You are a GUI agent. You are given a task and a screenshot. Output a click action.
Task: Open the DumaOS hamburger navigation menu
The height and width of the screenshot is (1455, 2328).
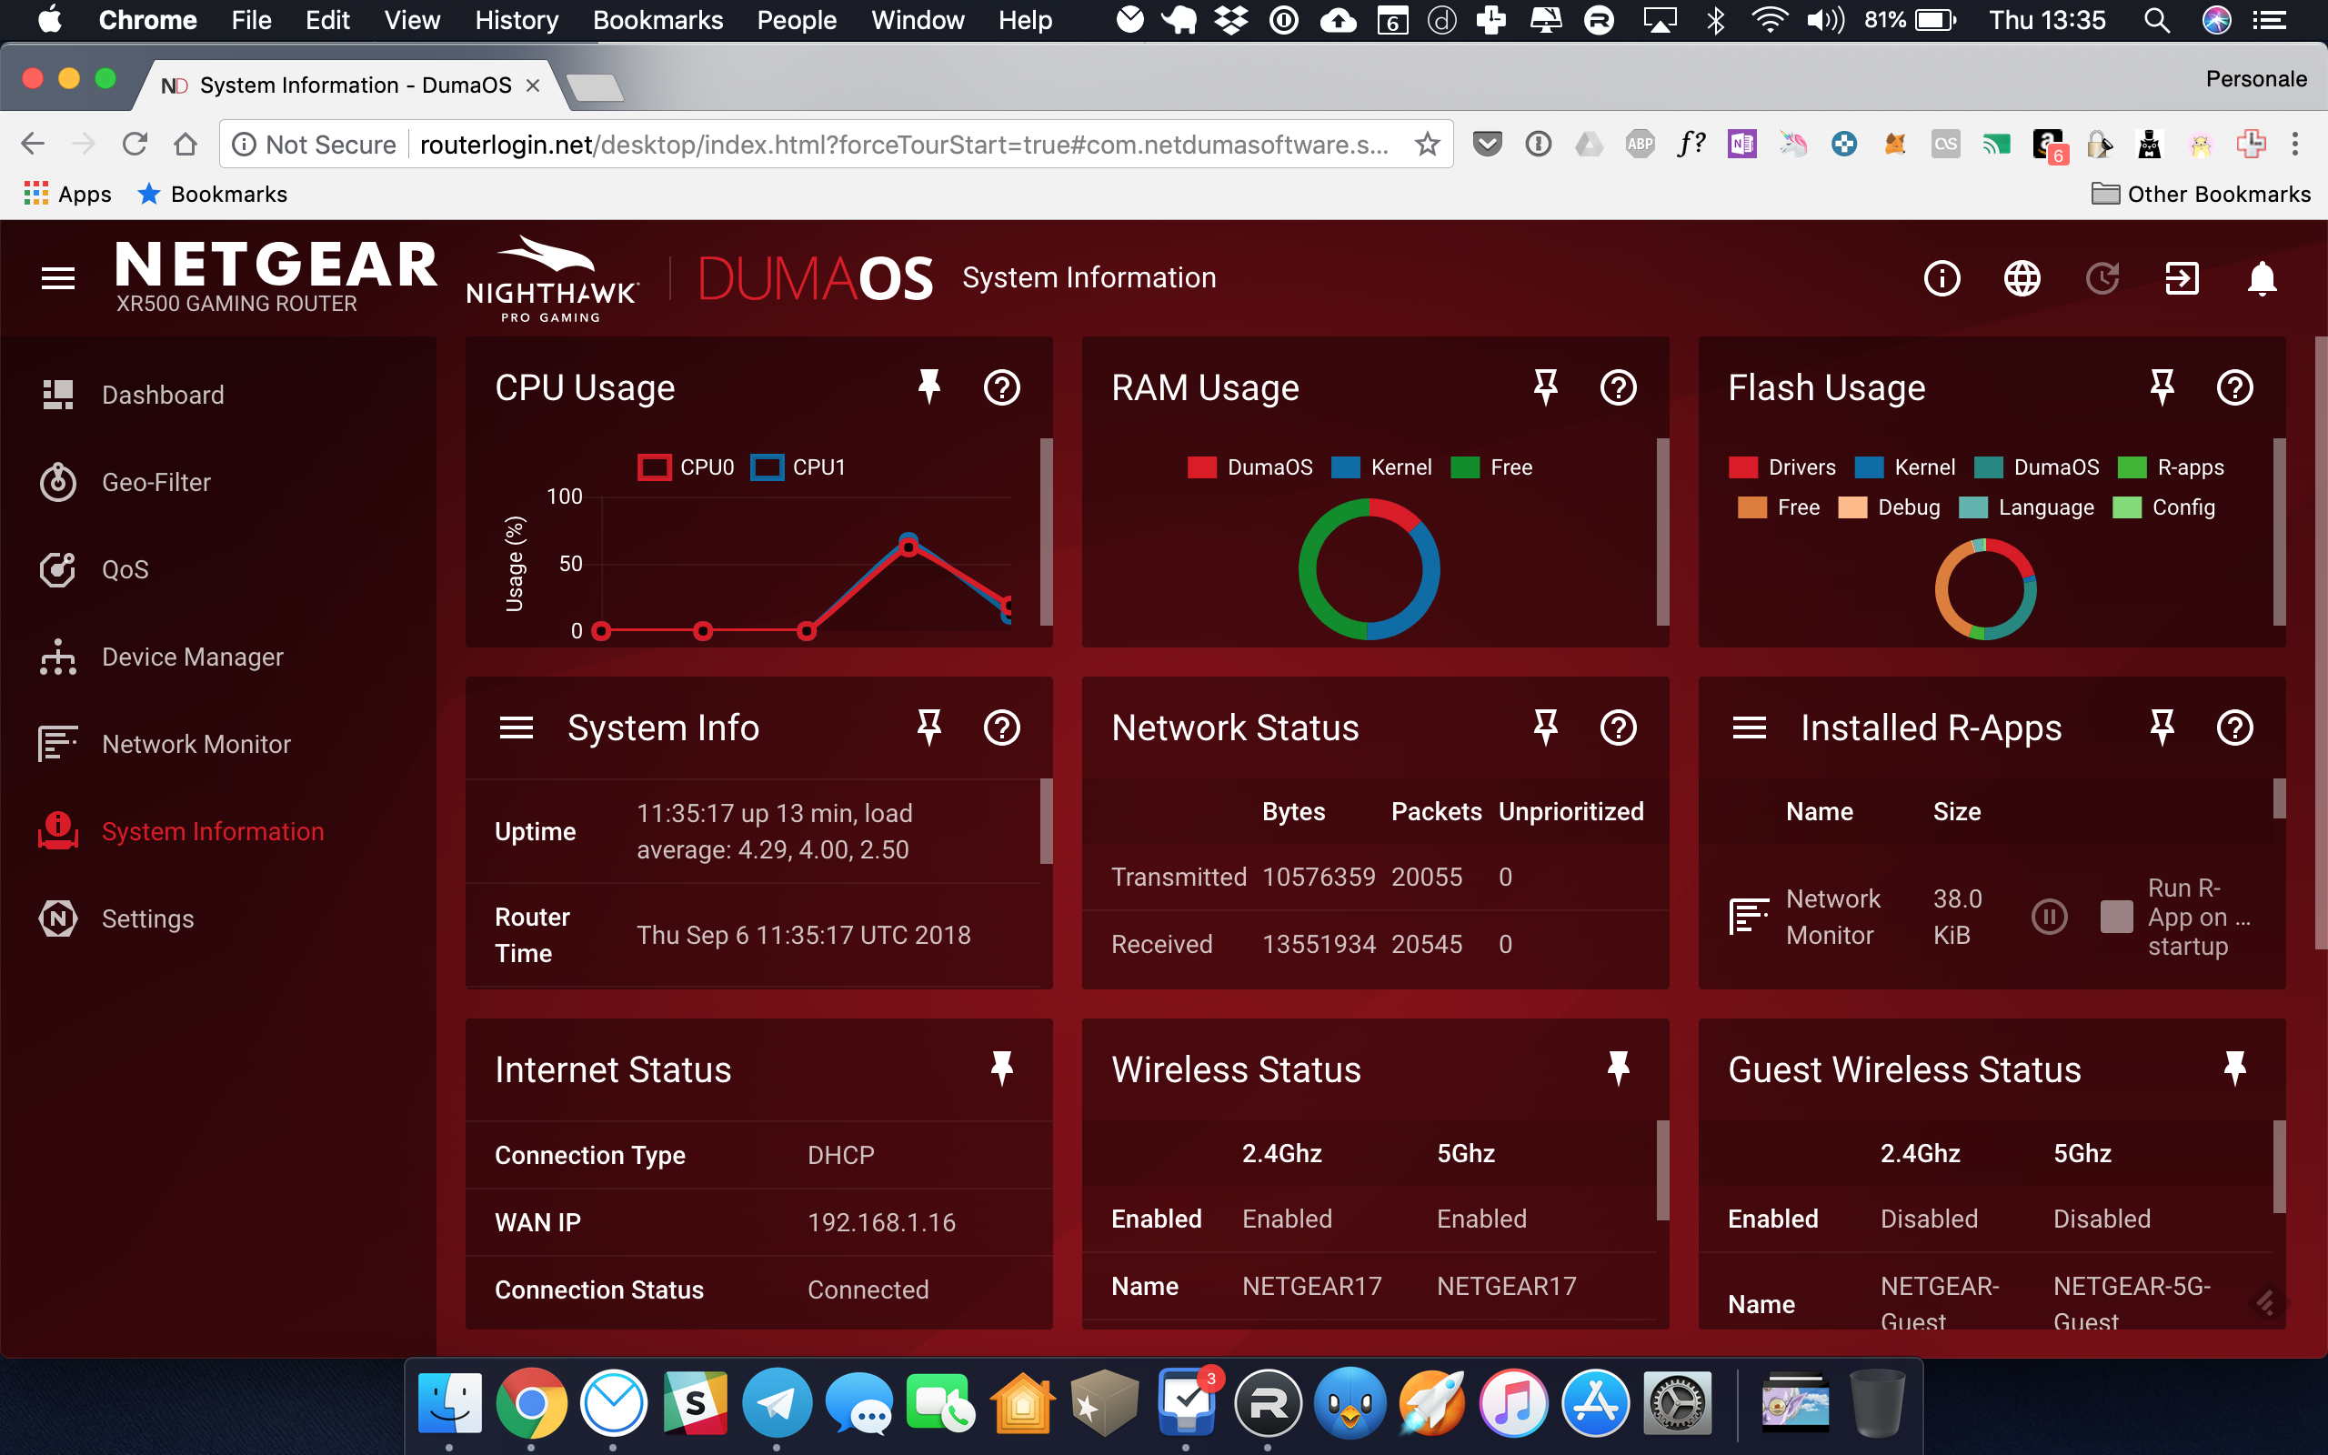point(57,278)
